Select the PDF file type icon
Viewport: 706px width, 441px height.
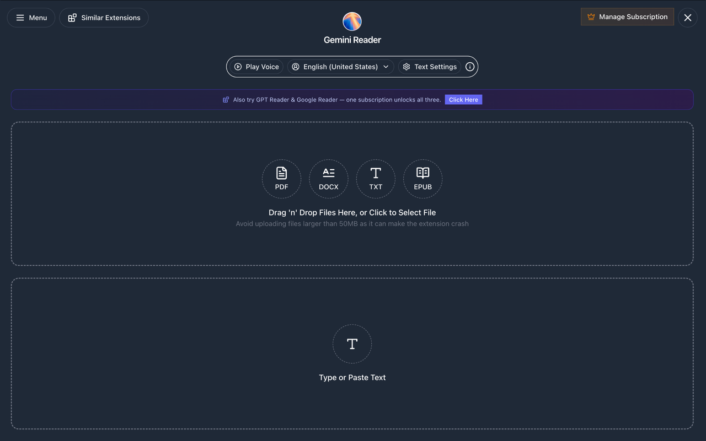(281, 179)
